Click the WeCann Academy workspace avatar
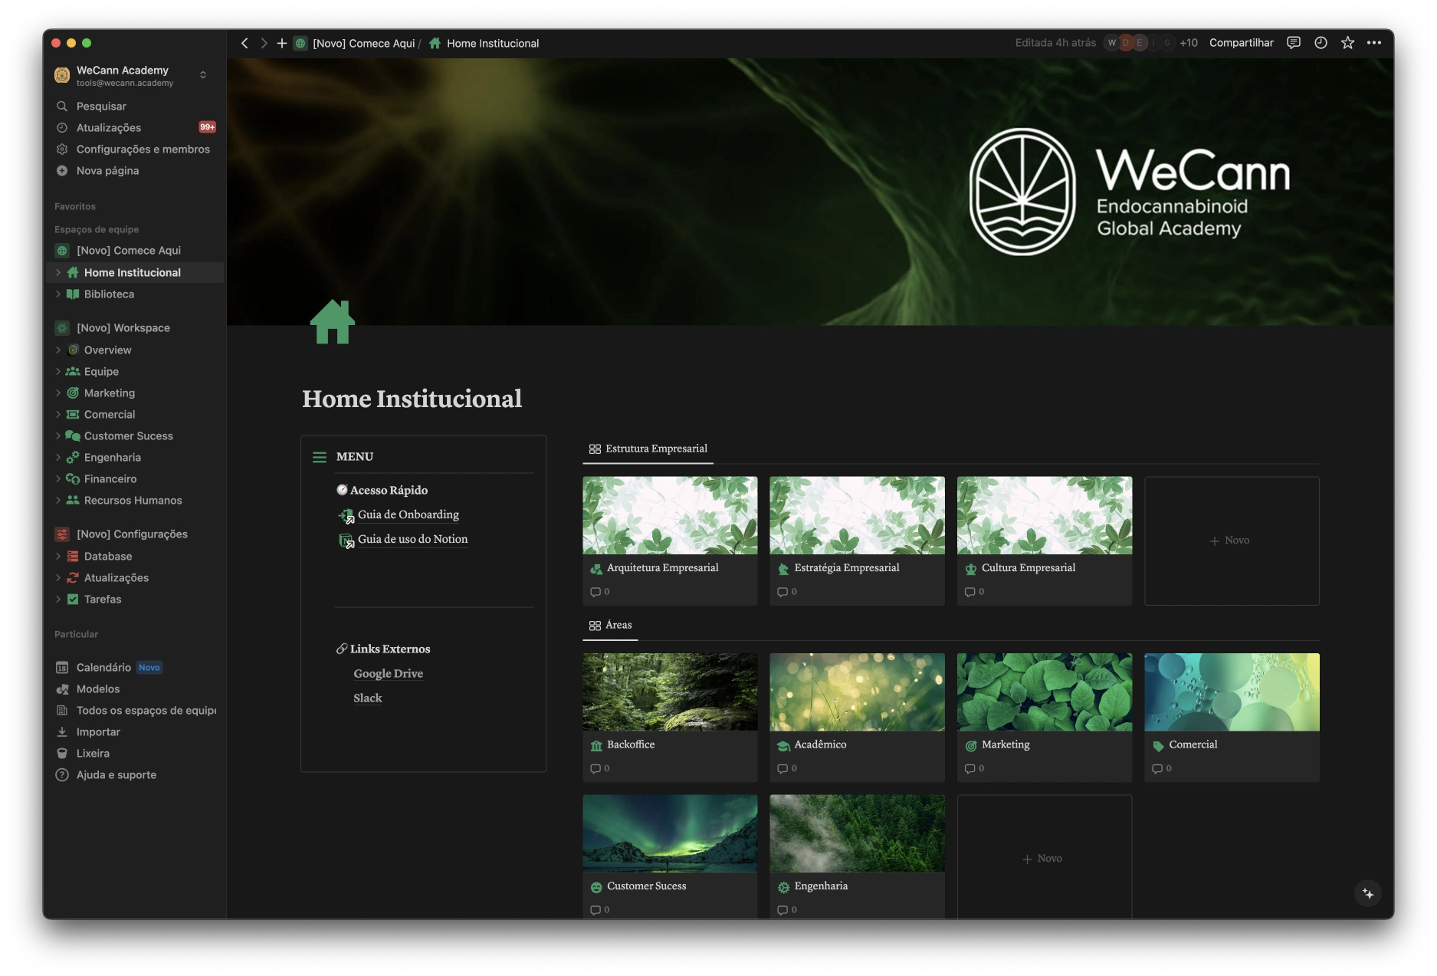The width and height of the screenshot is (1437, 976). click(62, 75)
